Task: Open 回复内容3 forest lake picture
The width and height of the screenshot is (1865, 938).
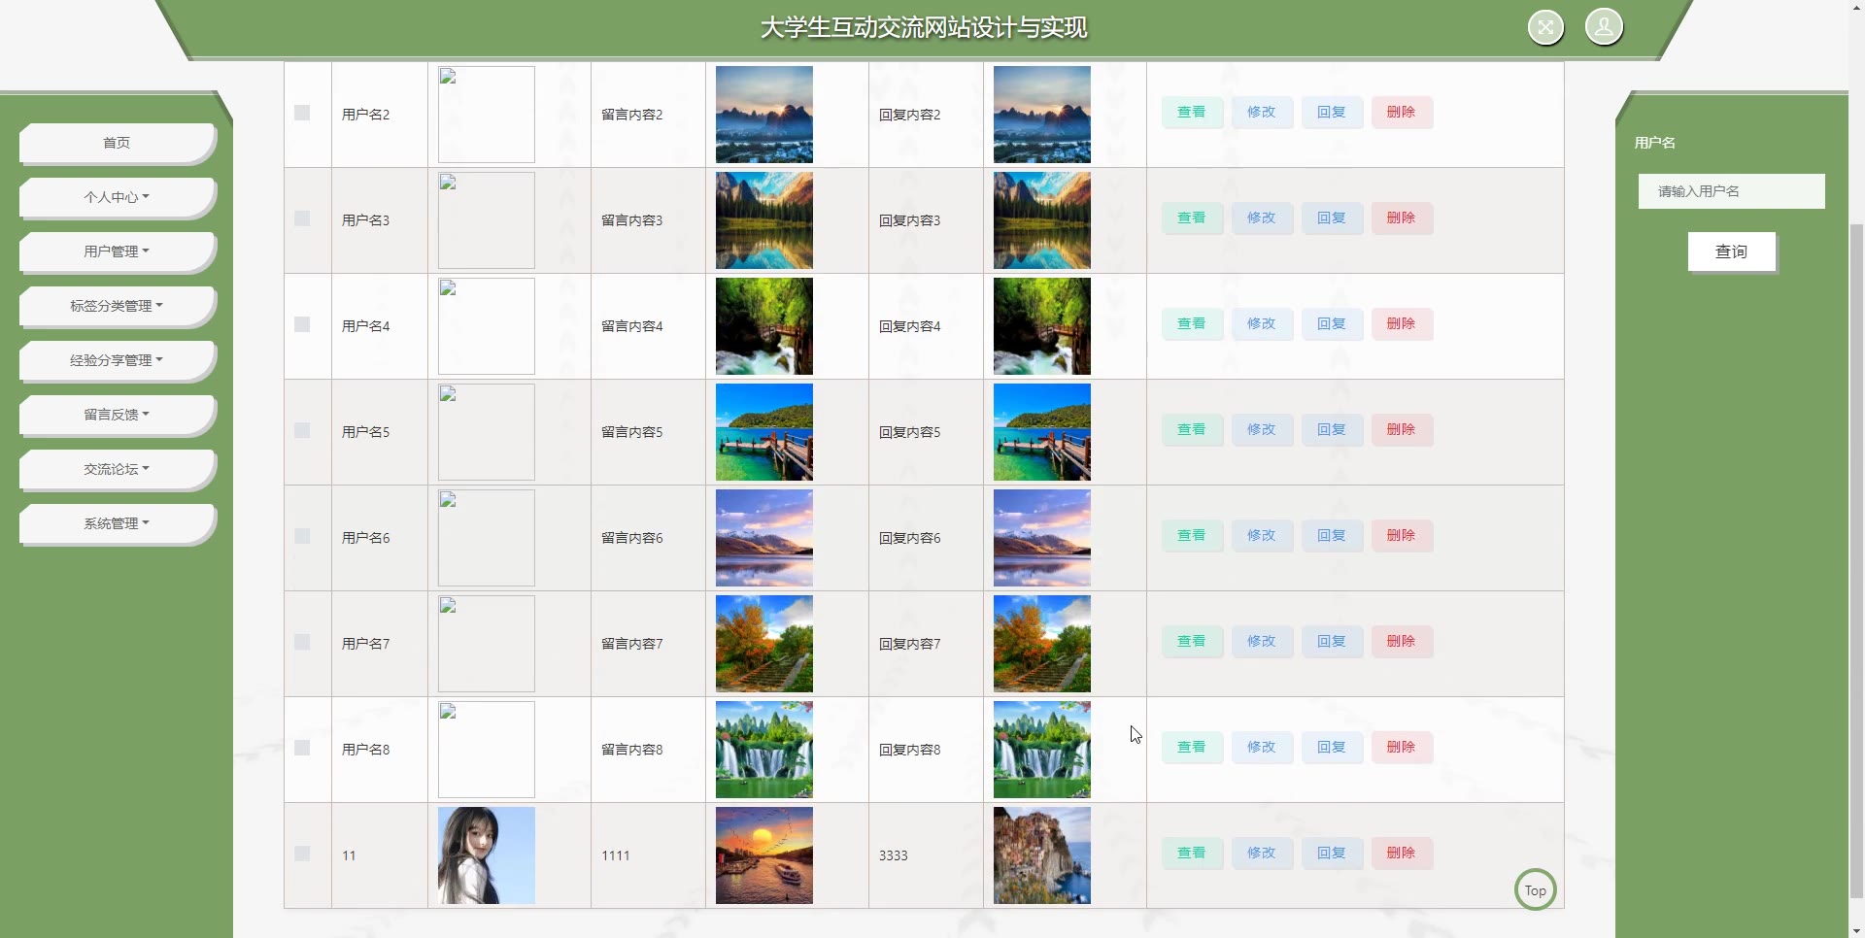Action: (x=1042, y=220)
